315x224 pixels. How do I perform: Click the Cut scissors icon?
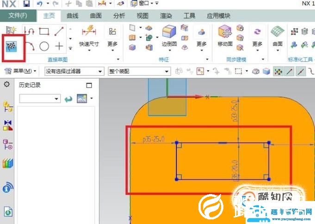pyautogui.click(x=68, y=4)
